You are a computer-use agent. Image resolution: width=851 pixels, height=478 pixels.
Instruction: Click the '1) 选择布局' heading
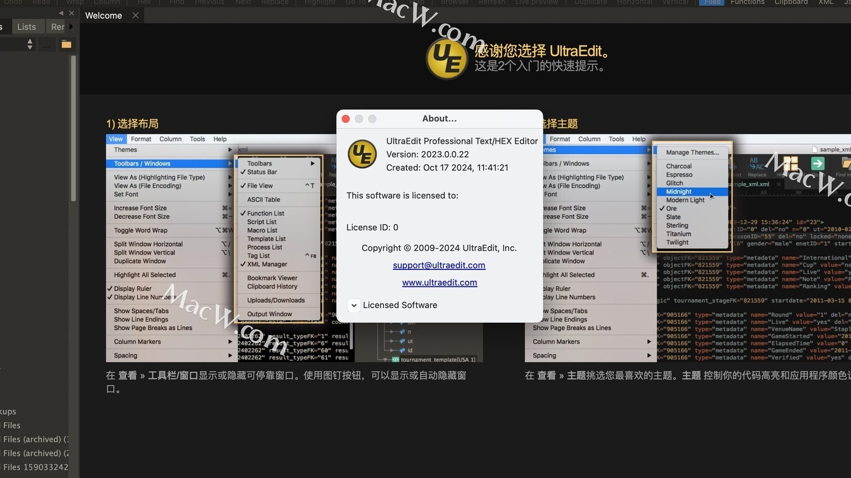132,123
